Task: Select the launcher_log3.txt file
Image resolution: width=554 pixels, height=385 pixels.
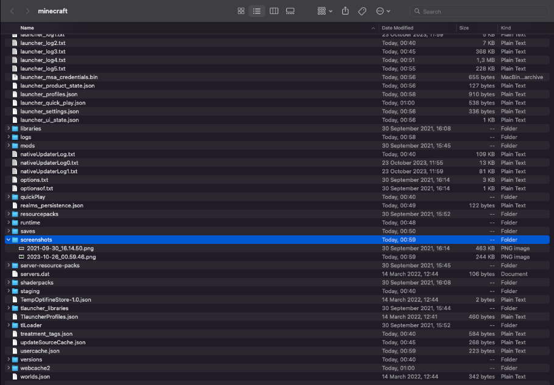Action: tap(277, 52)
